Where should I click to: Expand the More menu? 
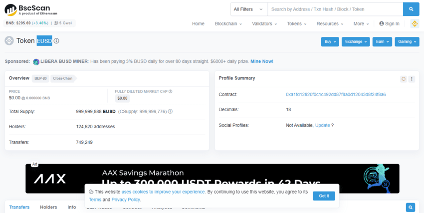pyautogui.click(x=361, y=24)
